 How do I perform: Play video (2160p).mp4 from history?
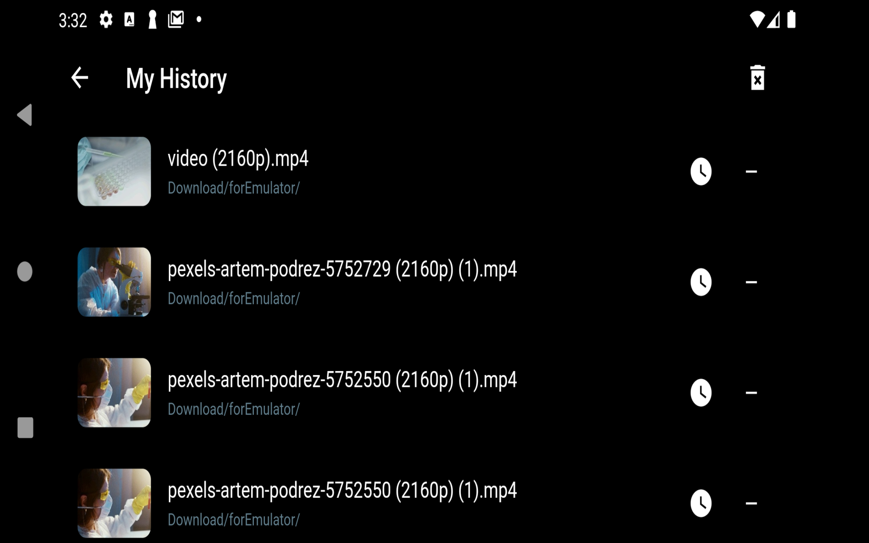[x=238, y=159]
